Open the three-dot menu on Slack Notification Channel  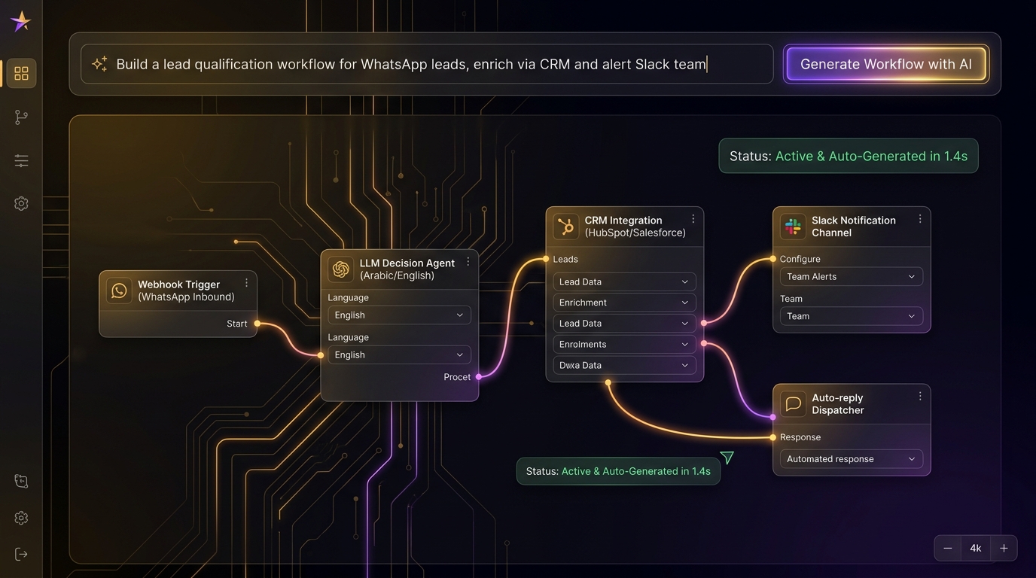click(x=920, y=219)
